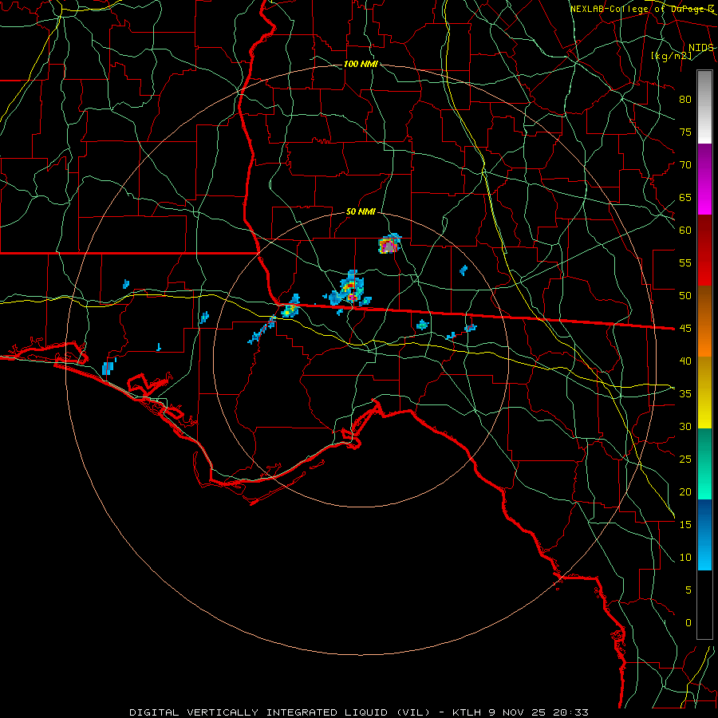718x718 pixels.
Task: Click the "100 NMI" range ring label
Action: coord(361,64)
